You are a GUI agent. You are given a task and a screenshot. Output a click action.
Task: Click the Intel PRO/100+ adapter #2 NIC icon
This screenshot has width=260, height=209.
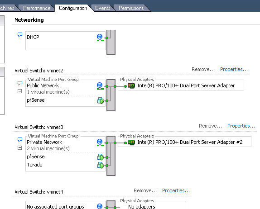click(x=131, y=142)
